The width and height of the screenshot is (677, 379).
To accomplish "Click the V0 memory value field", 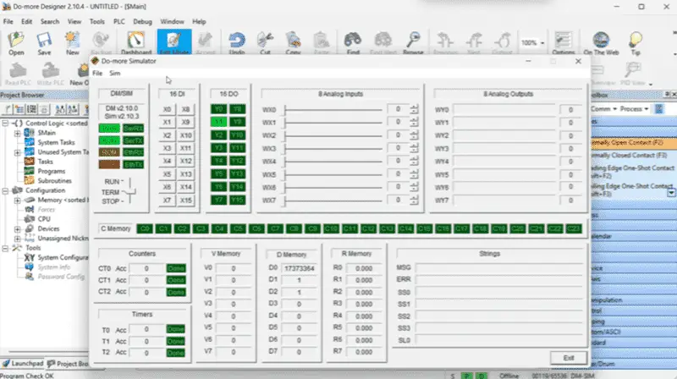I will [x=234, y=268].
